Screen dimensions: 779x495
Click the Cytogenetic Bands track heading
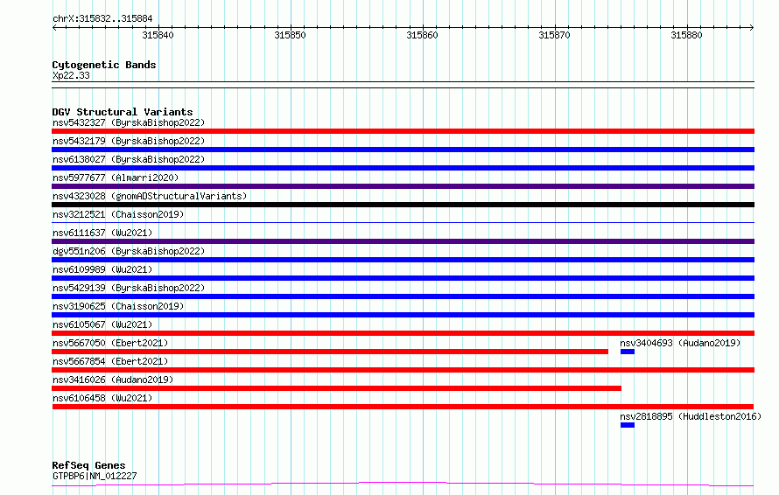click(104, 65)
